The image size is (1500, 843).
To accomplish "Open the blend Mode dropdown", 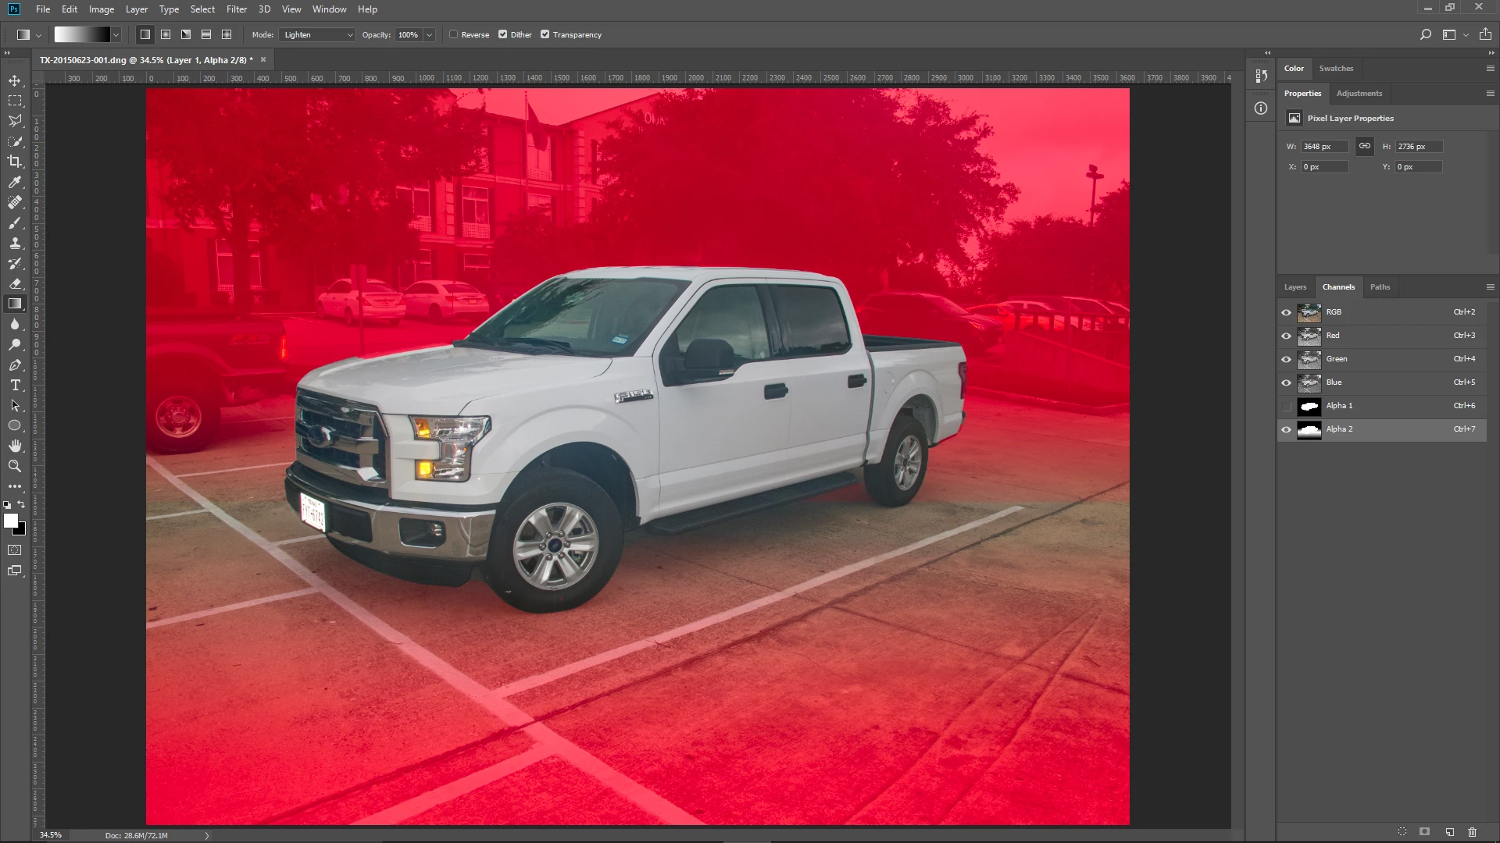I will coord(317,34).
